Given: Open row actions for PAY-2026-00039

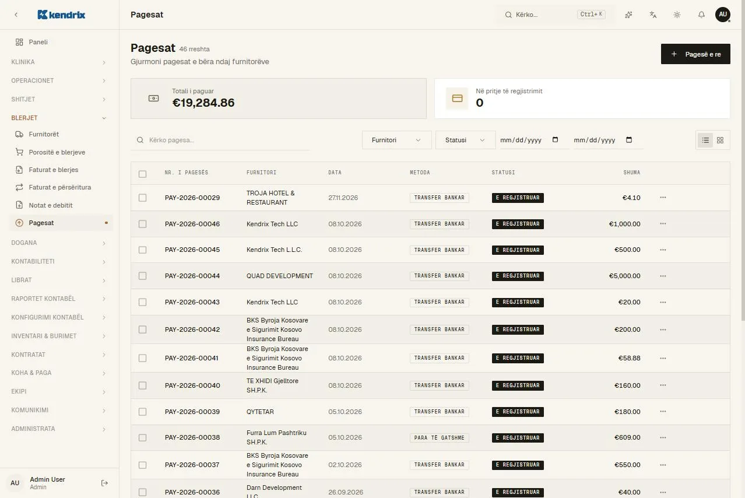Looking at the screenshot, I should [x=663, y=412].
